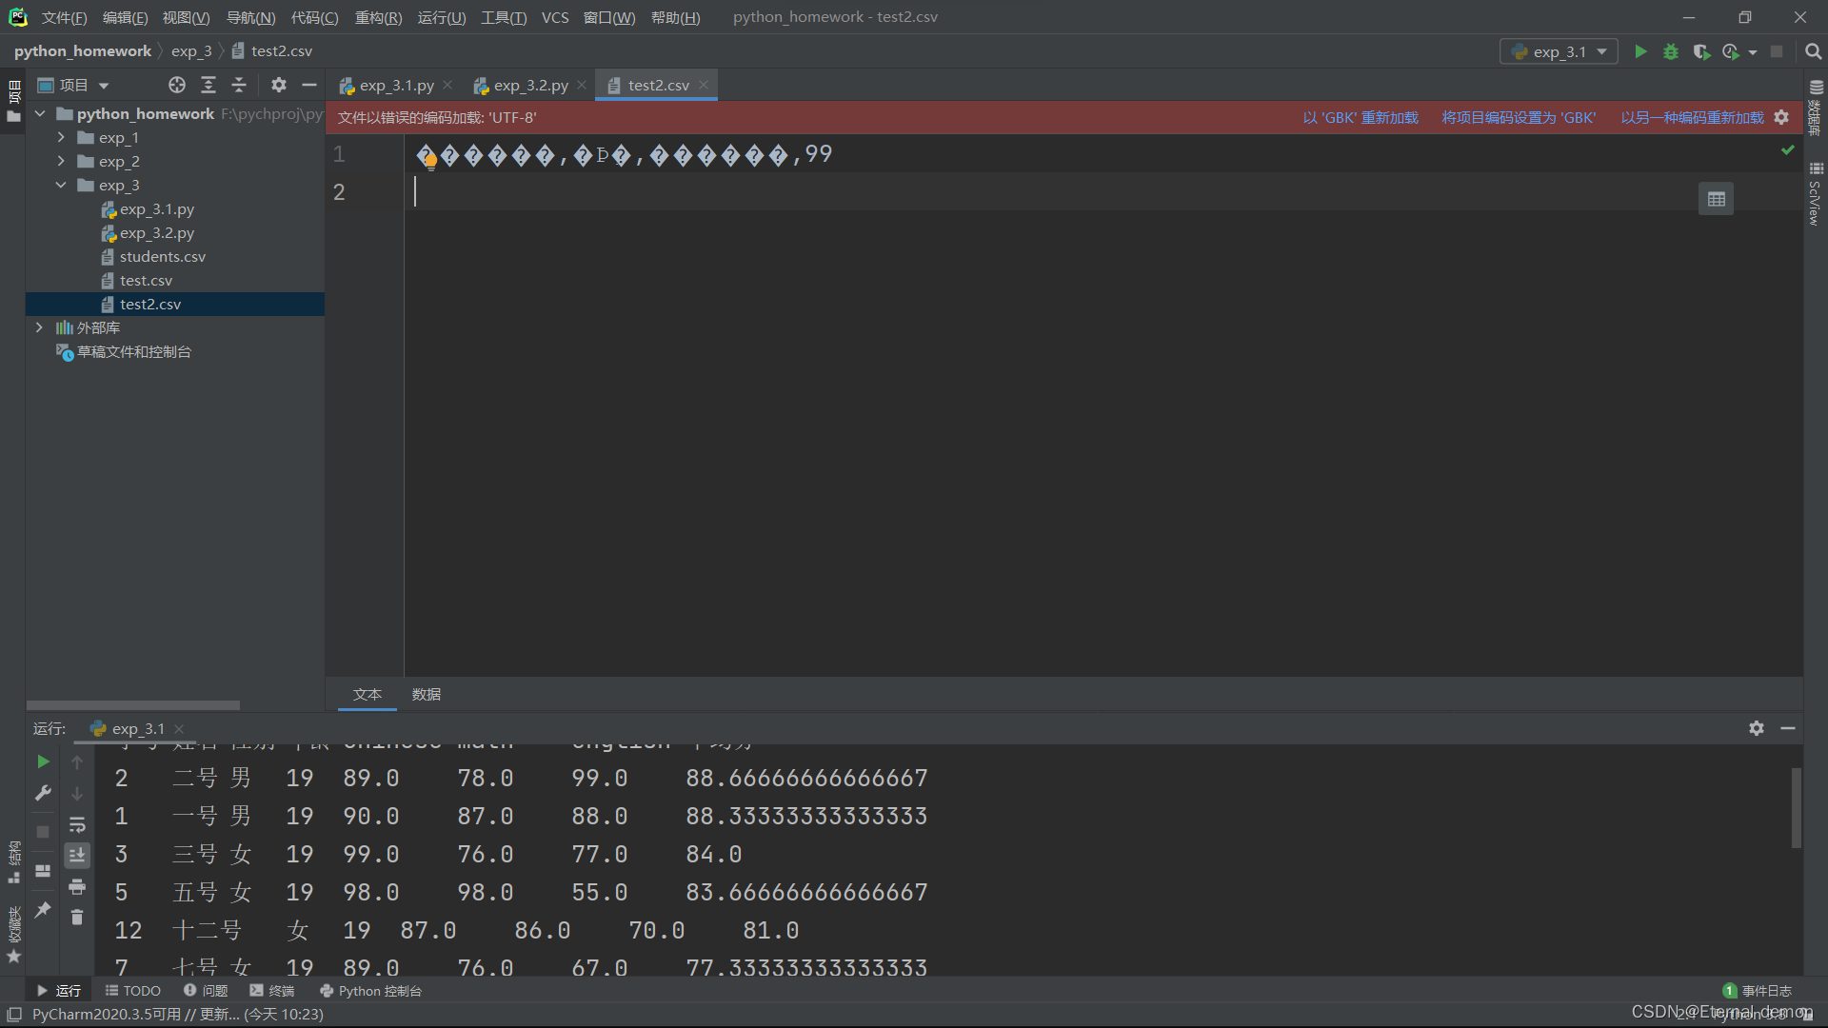Open run configuration settings with wrench icon

[42, 792]
